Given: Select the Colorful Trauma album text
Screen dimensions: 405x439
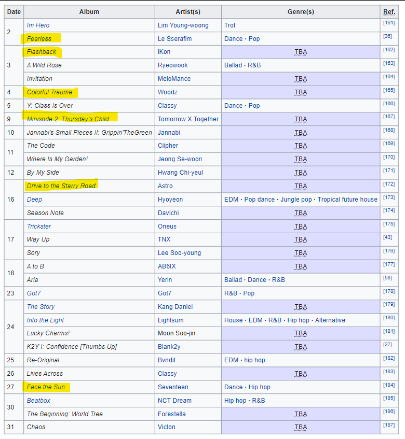Looking at the screenshot, I should pos(49,92).
